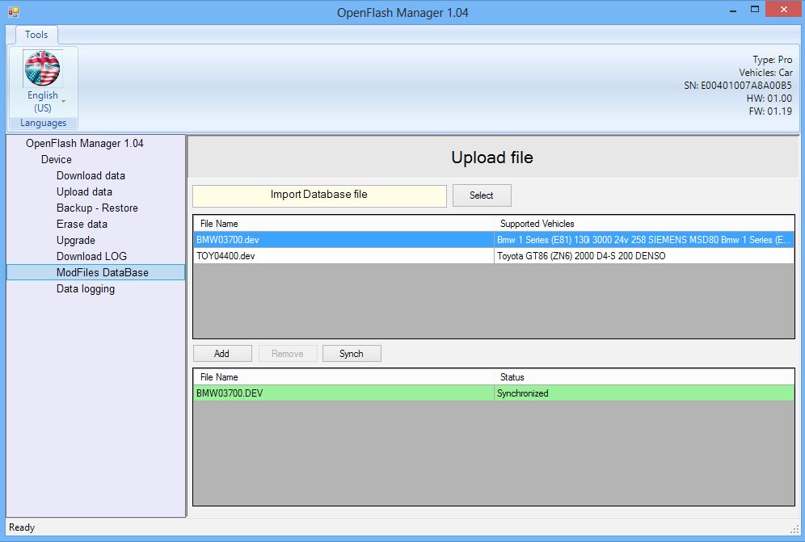
Task: Close the OpenFlash Manager window
Action: click(x=783, y=9)
